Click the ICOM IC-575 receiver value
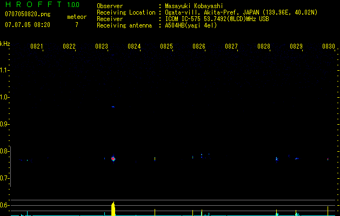The width and height of the screenshot is (340, 216). (x=217, y=19)
